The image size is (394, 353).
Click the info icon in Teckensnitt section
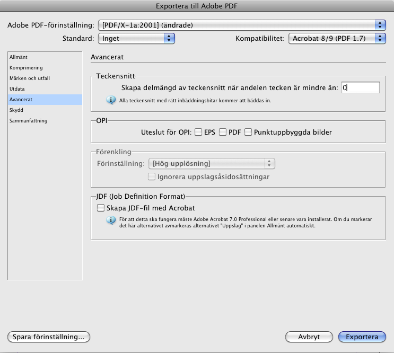111,100
